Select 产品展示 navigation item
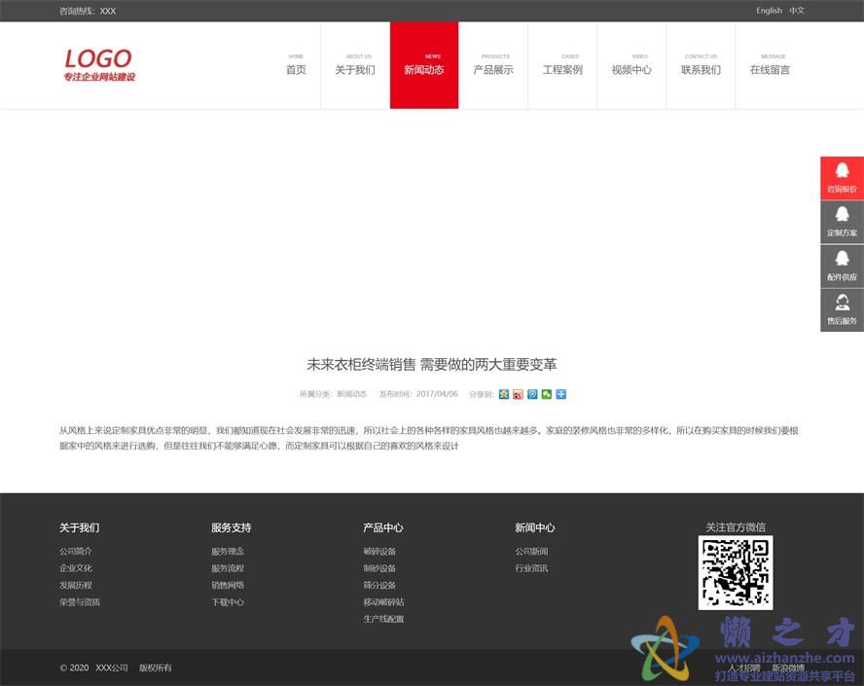Viewport: 864px width, 686px height. pyautogui.click(x=493, y=65)
